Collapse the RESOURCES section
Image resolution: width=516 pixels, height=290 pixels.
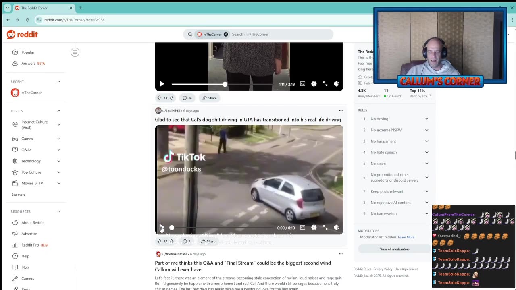(x=59, y=211)
